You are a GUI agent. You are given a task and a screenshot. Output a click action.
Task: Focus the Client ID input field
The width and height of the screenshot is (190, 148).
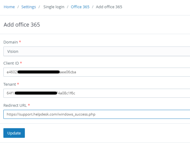coord(97,72)
